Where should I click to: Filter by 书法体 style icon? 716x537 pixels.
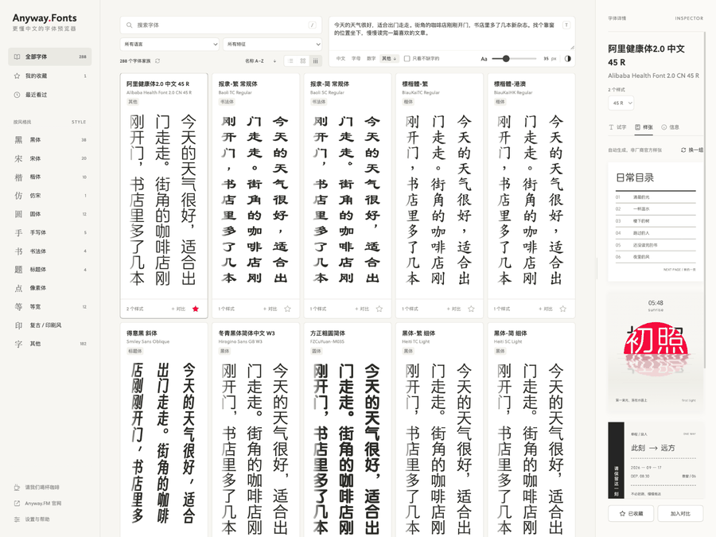(x=18, y=251)
